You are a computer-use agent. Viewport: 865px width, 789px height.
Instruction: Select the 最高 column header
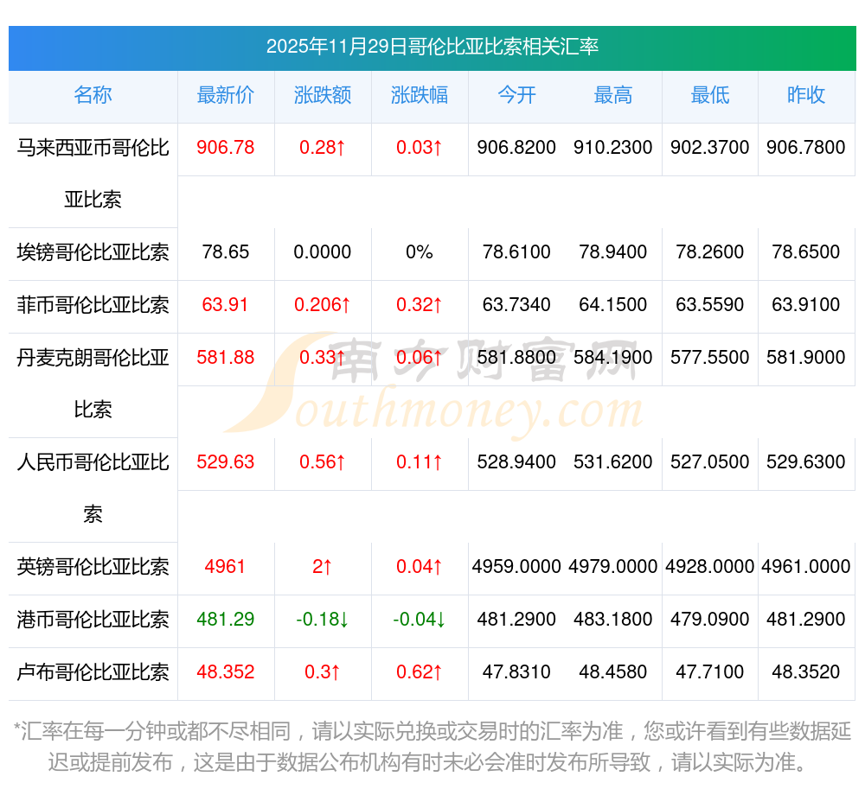click(x=613, y=96)
